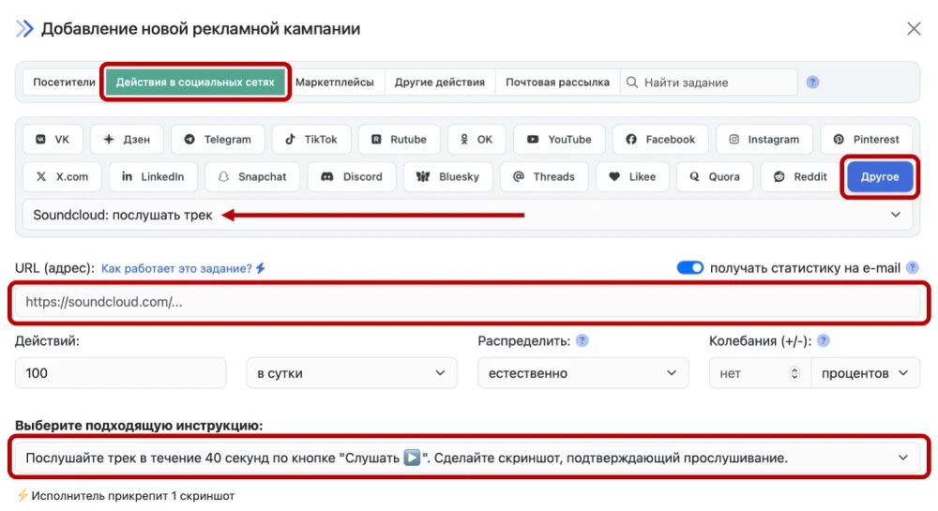This screenshot has width=938, height=511.
Task: Open the Почтовая рассылка tab
Action: 557,83
